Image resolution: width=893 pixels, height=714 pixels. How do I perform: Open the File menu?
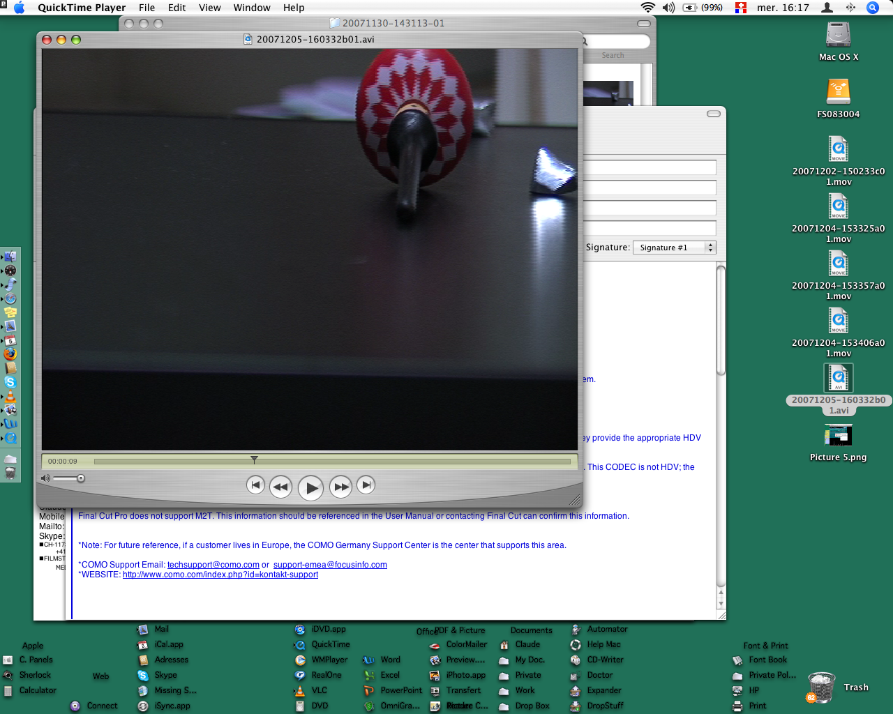coord(147,8)
